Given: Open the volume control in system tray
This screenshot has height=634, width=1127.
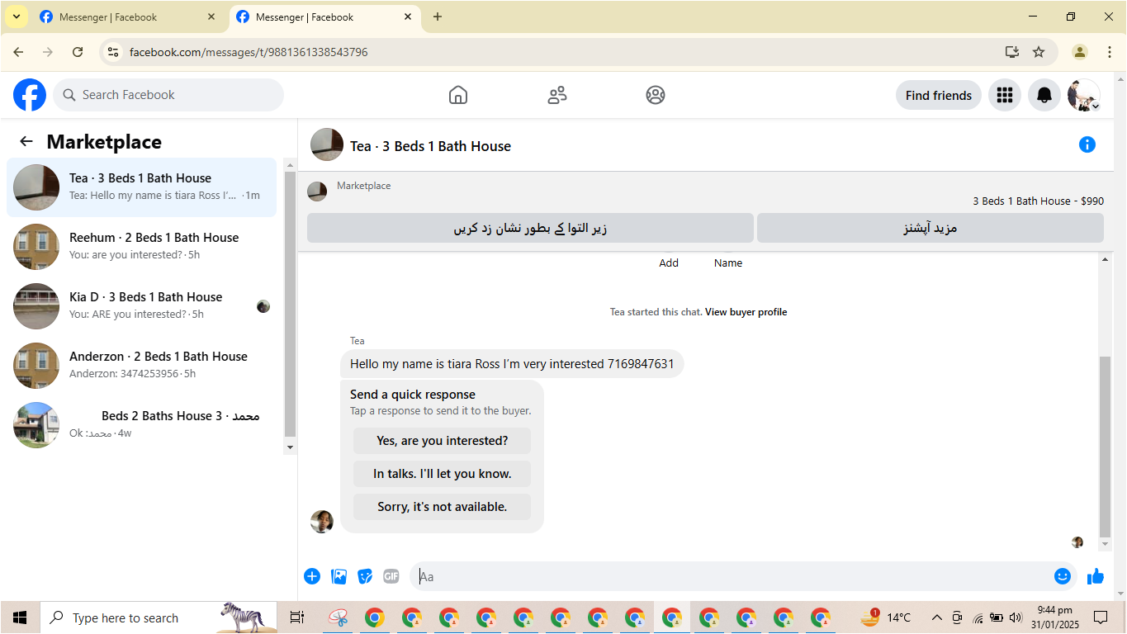Looking at the screenshot, I should click(x=1016, y=617).
